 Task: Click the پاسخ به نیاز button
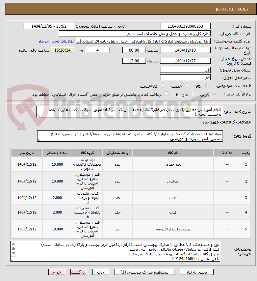[x=197, y=272]
